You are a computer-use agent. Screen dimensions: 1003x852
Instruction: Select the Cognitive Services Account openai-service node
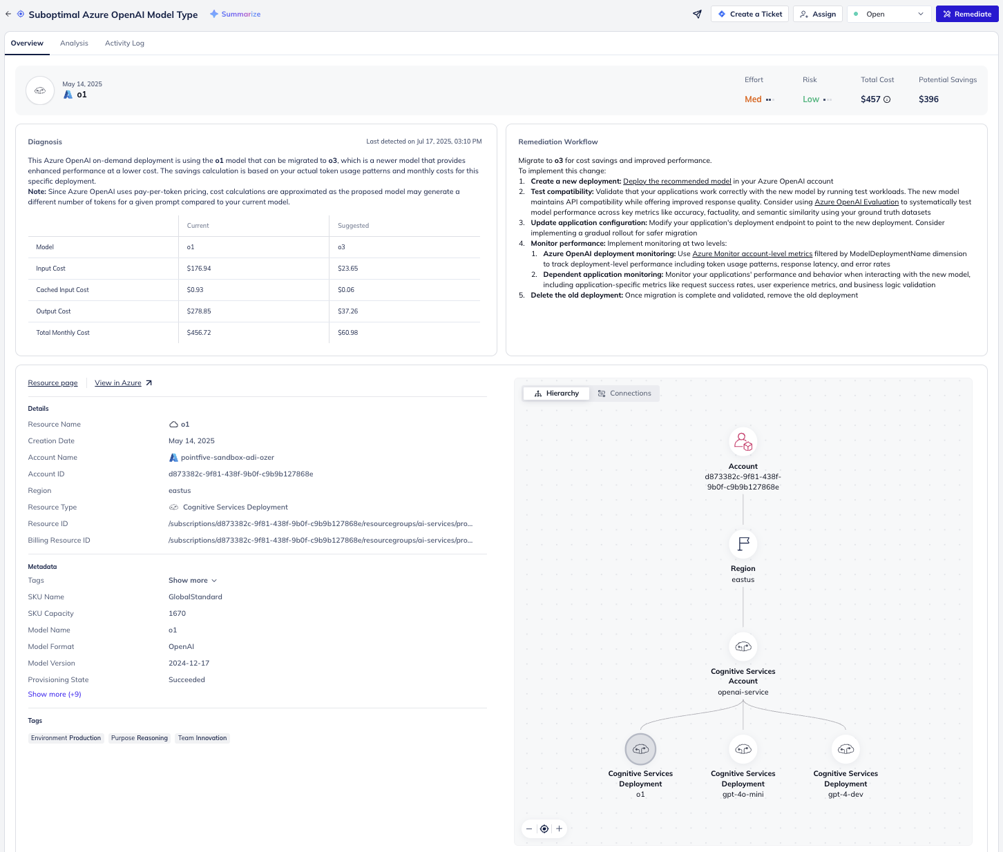click(x=743, y=647)
